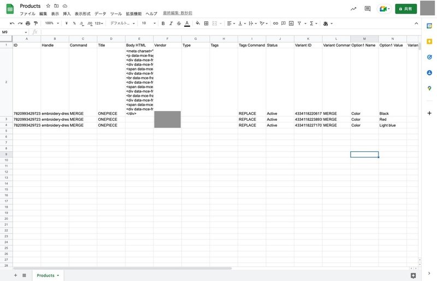Click the move to folder icon

pos(56,6)
